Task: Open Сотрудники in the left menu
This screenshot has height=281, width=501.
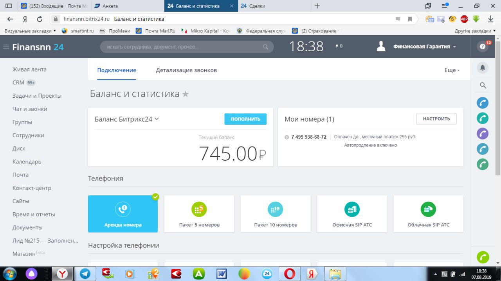Action: [28, 135]
